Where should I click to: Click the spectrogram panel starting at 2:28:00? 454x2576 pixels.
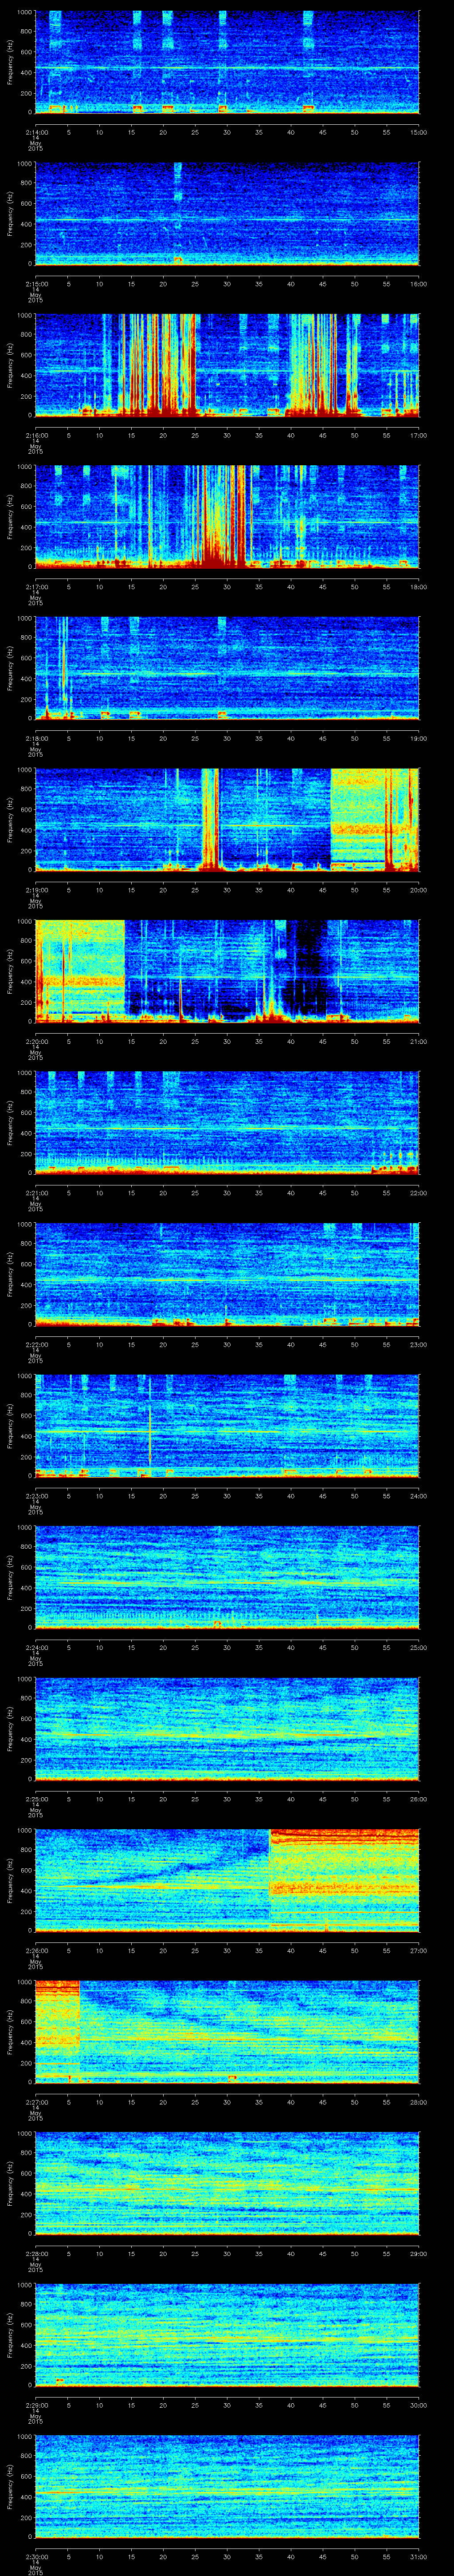227,2182
